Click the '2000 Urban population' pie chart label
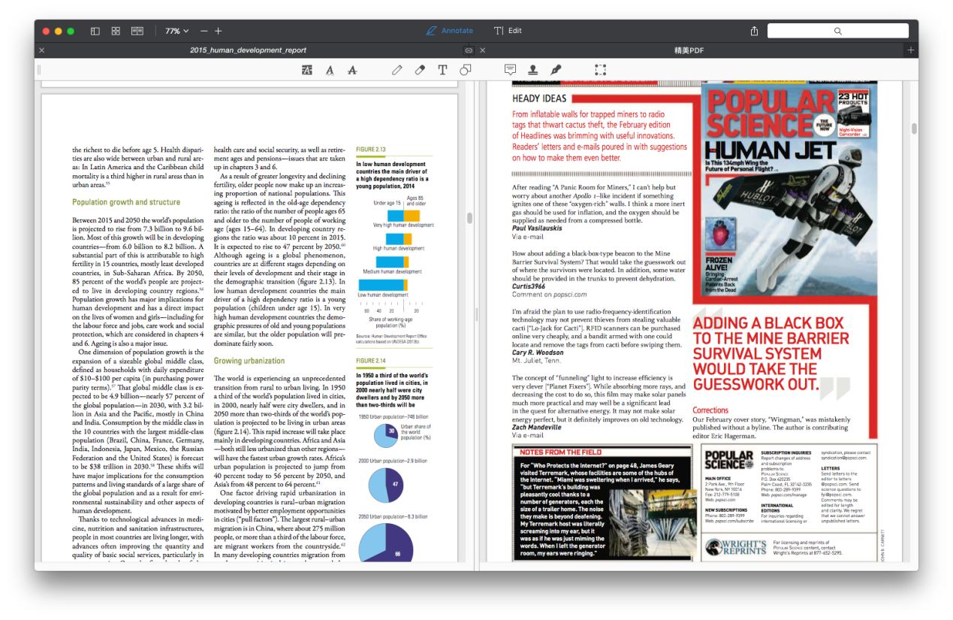Screen dimensions: 953x620 (x=393, y=461)
